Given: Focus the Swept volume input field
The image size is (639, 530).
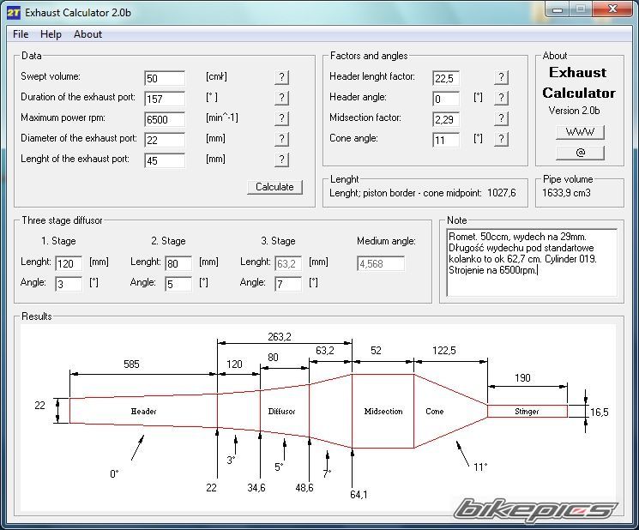Looking at the screenshot, I should coord(165,78).
